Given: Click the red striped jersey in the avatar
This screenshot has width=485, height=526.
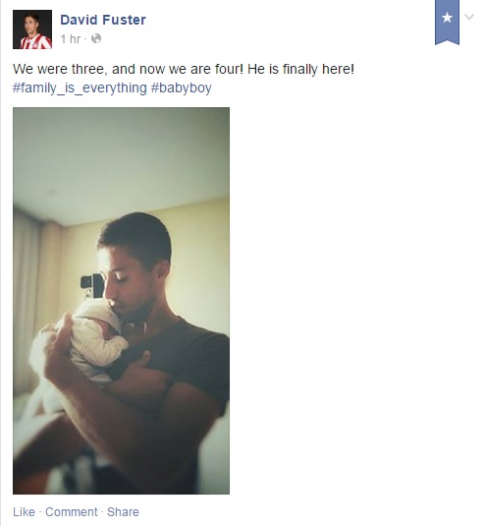Looking at the screenshot, I should point(36,42).
